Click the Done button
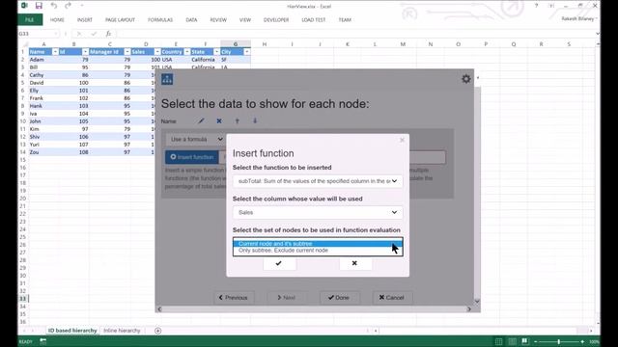Viewport: 618px width, 347px height. click(339, 298)
